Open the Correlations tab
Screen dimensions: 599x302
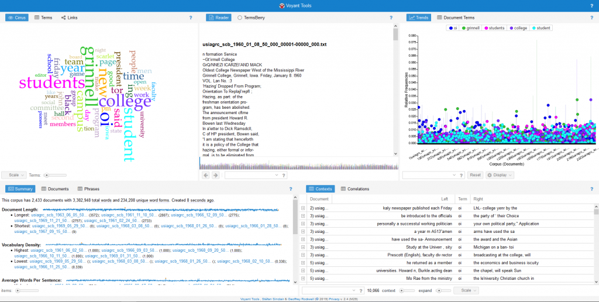(355, 189)
